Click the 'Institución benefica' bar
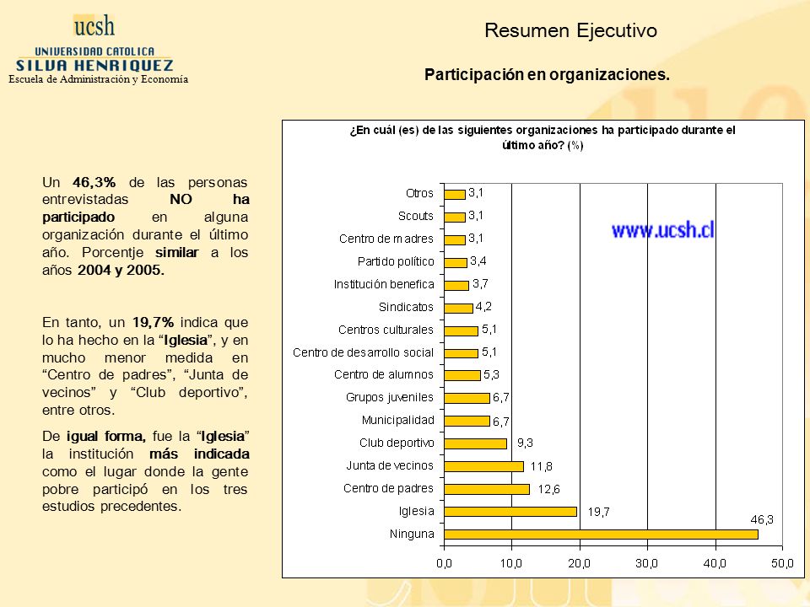The height and width of the screenshot is (607, 810). pyautogui.click(x=456, y=285)
